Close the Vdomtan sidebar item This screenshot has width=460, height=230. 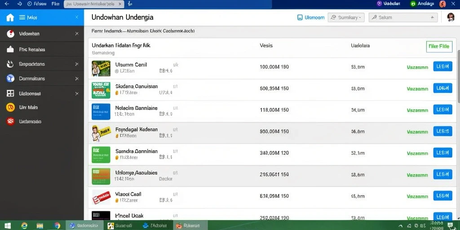click(x=77, y=34)
